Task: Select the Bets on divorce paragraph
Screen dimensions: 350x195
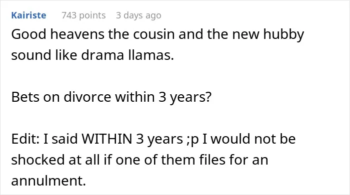Action: coord(111,97)
